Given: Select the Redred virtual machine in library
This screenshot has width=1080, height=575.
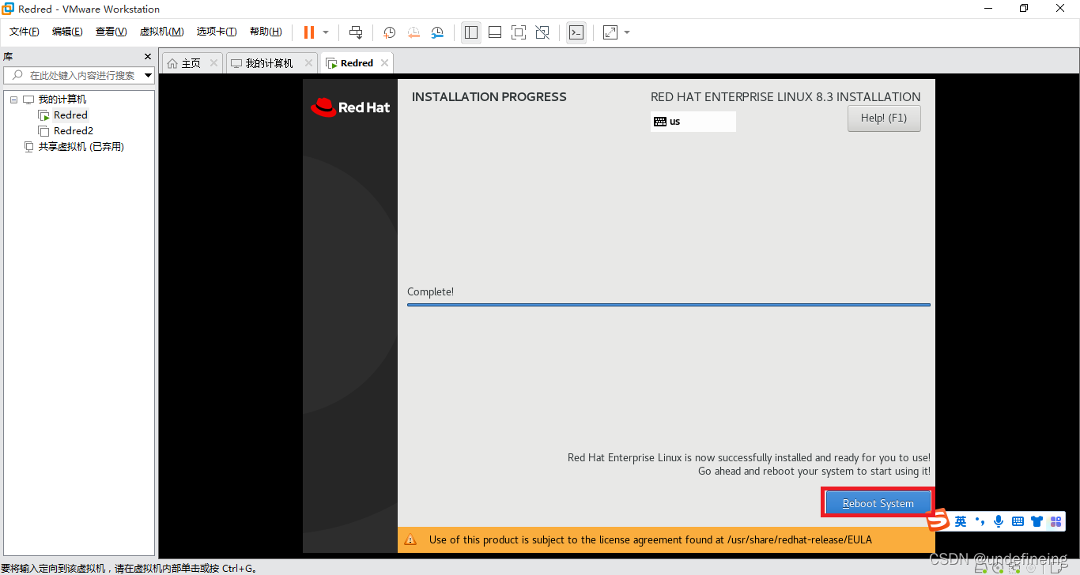Looking at the screenshot, I should coord(70,115).
